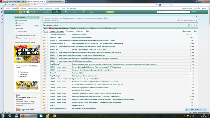Open the Спам folder

tap(19, 26)
